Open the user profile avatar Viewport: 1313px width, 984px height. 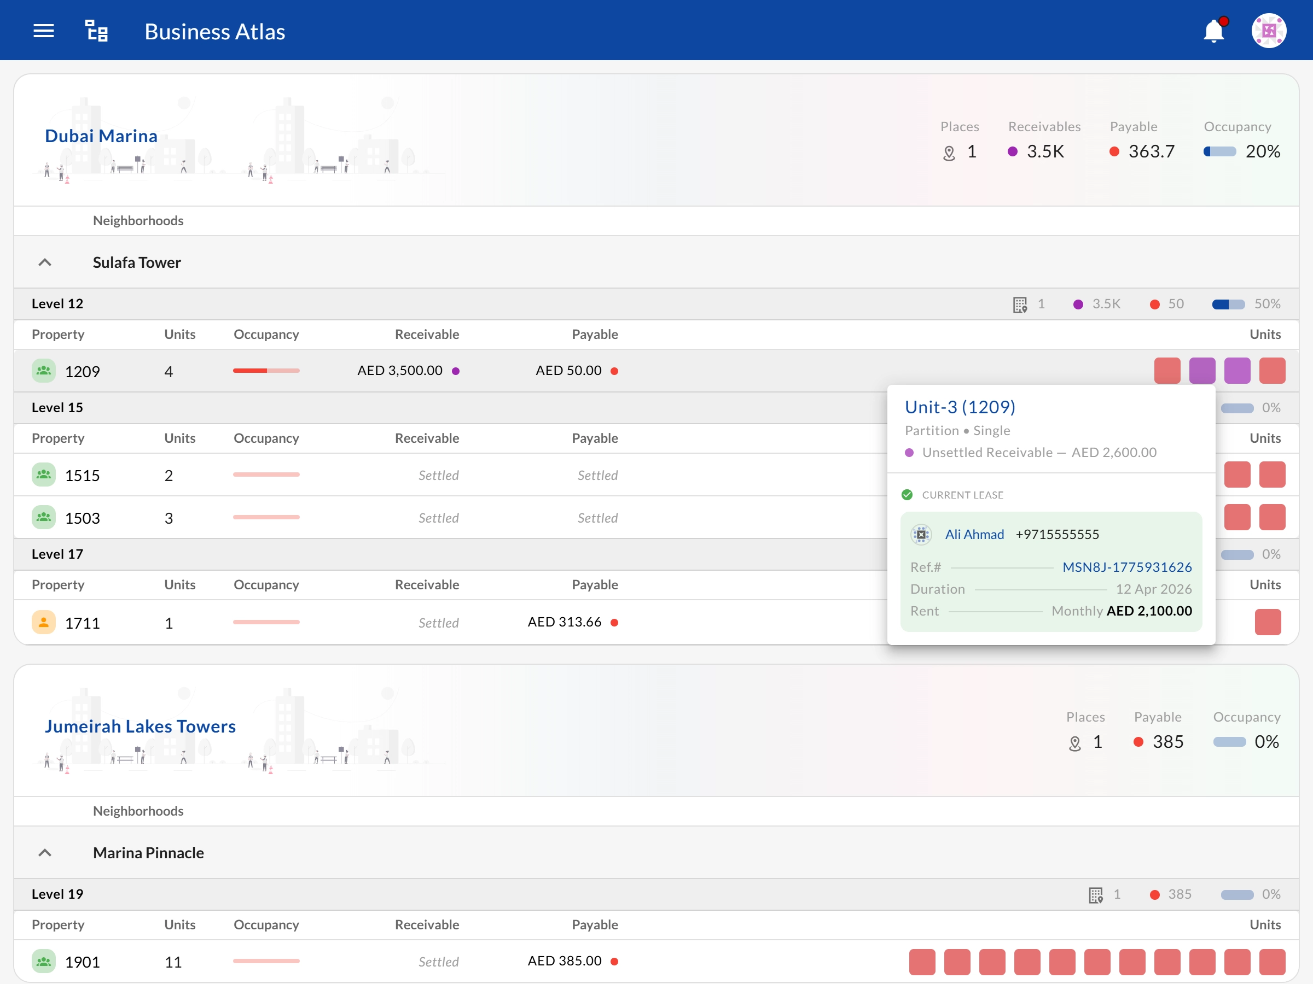(x=1269, y=31)
